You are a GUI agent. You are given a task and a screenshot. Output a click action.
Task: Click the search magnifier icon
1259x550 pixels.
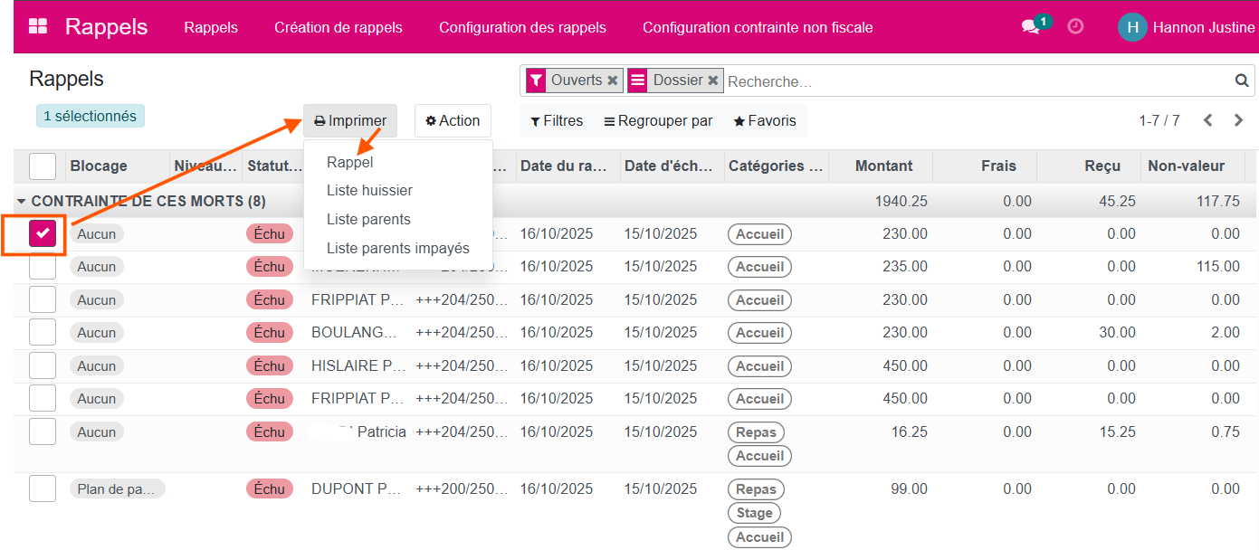pyautogui.click(x=1242, y=81)
